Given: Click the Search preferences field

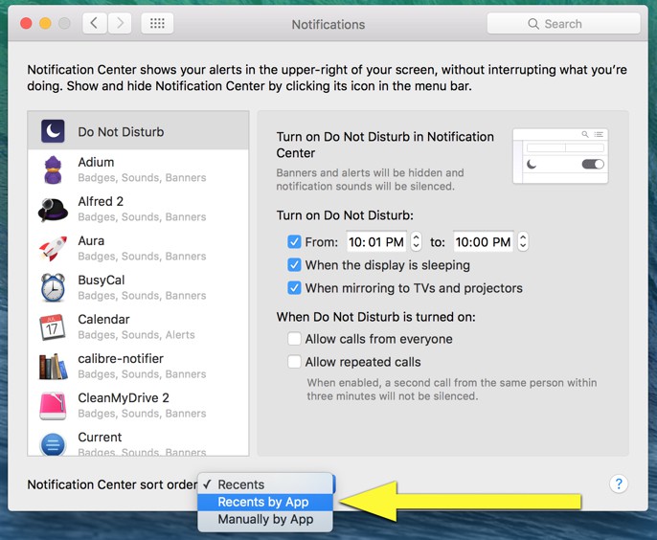Looking at the screenshot, I should coord(563,24).
